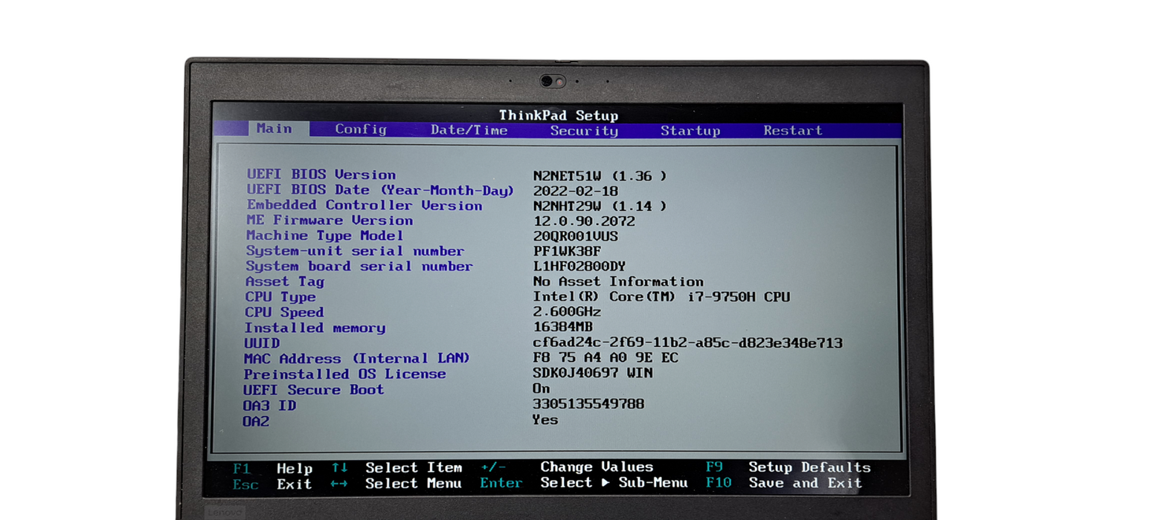This screenshot has height=520, width=1156.
Task: Select the OA2 value Yes
Action: tap(545, 420)
